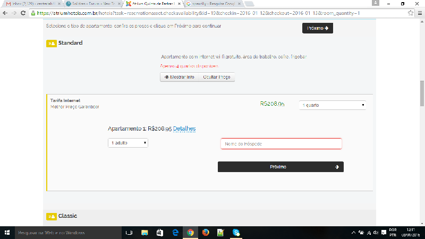Click the wide Próximo button below guest name

point(280,167)
